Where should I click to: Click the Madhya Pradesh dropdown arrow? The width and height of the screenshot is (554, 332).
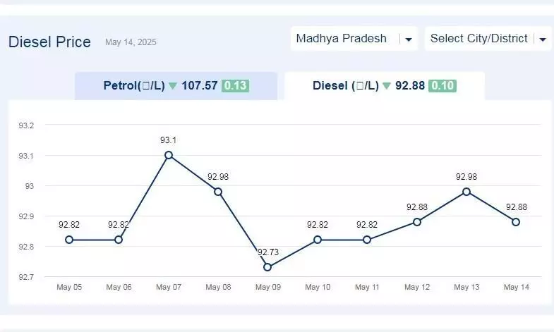409,39
